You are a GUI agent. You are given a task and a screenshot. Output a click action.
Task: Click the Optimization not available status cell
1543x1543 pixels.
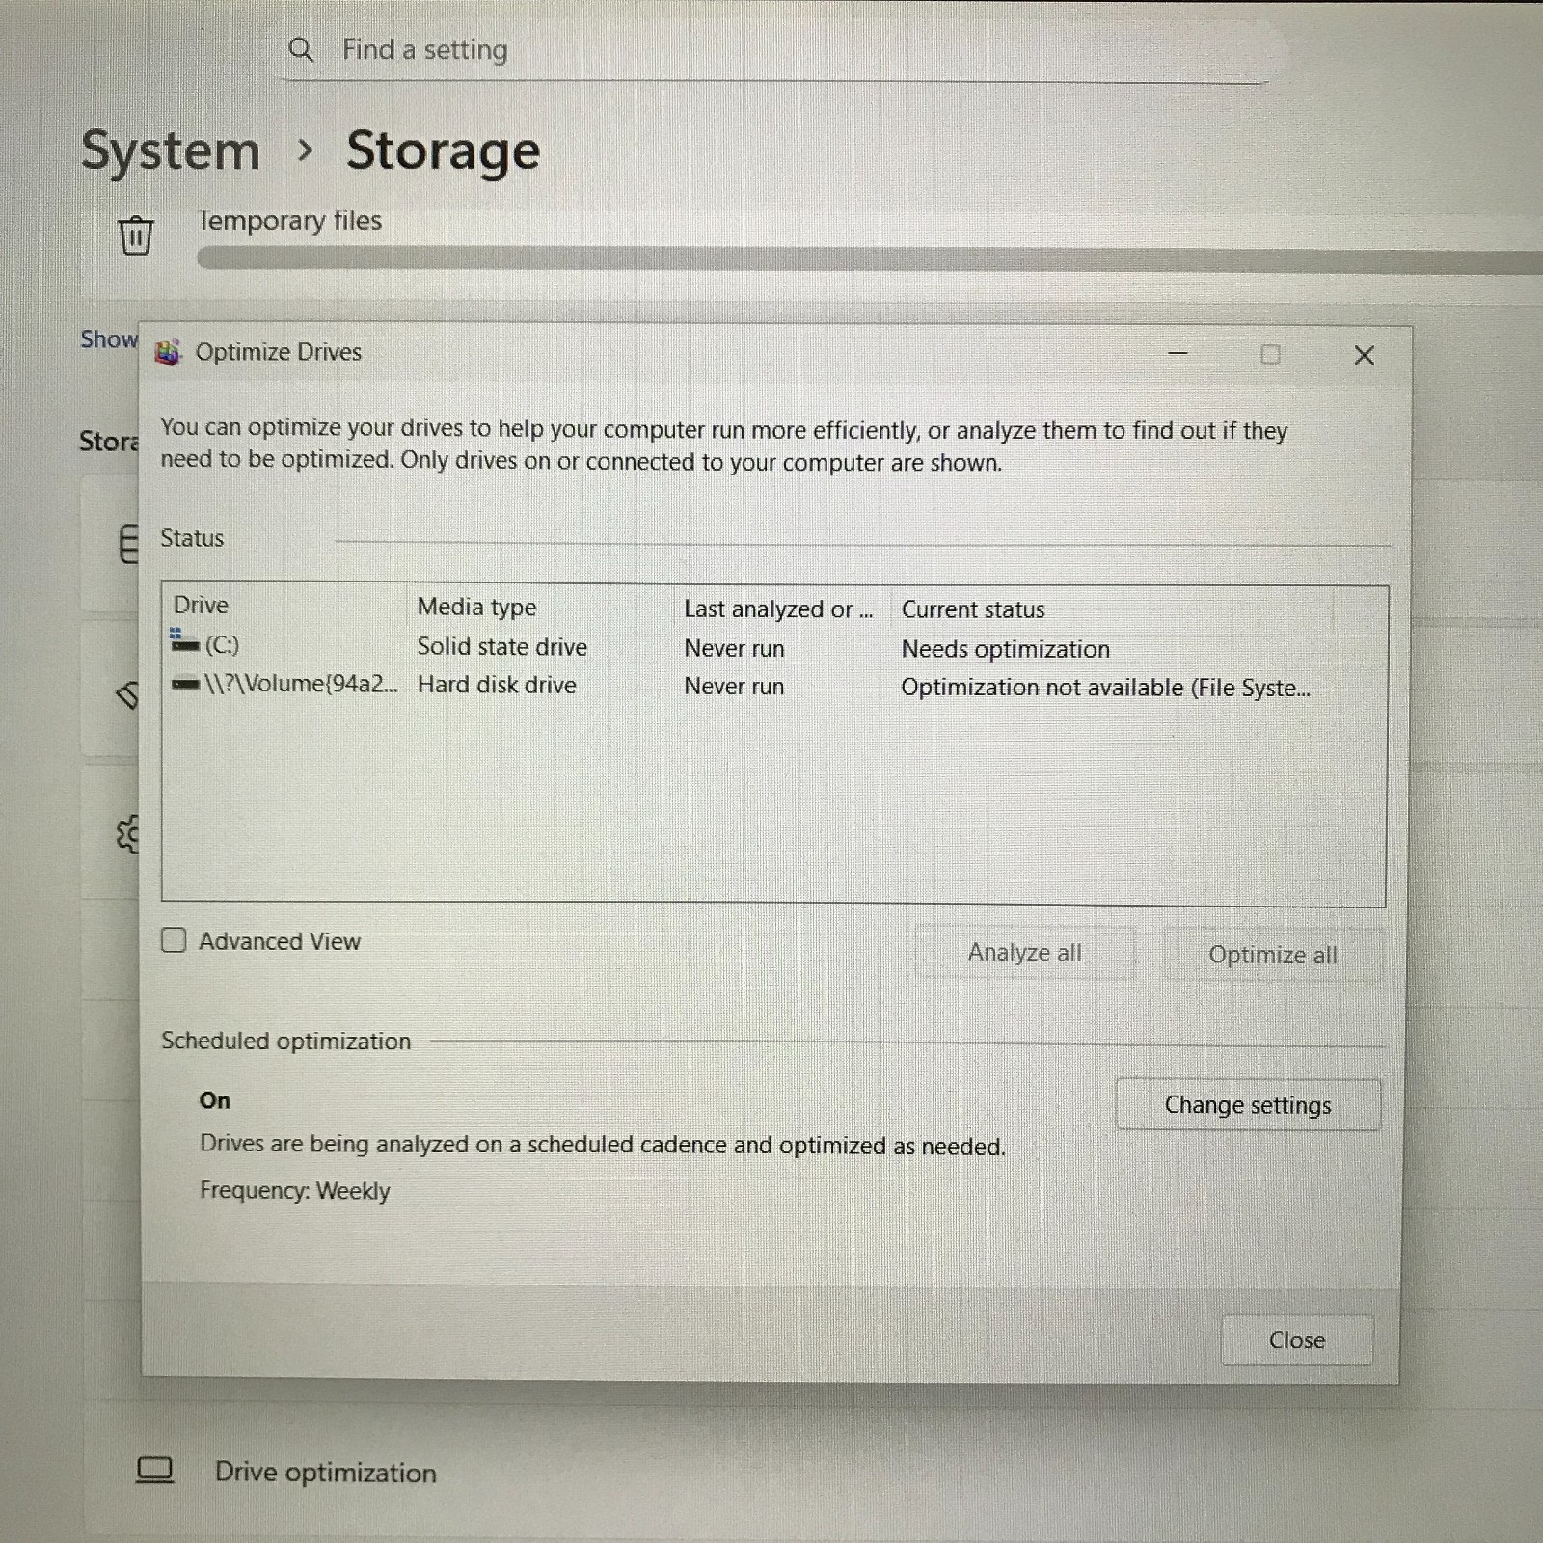click(x=1105, y=688)
